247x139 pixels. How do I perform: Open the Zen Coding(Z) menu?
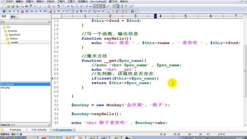point(98,2)
